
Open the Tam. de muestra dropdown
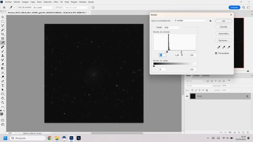click(x=43, y=7)
